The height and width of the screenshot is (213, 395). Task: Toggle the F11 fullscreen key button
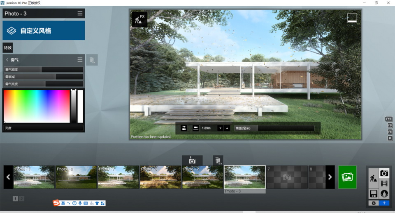pyautogui.click(x=389, y=119)
